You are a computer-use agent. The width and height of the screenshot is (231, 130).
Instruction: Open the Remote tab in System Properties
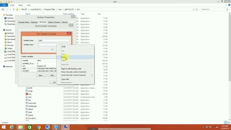pos(65,22)
